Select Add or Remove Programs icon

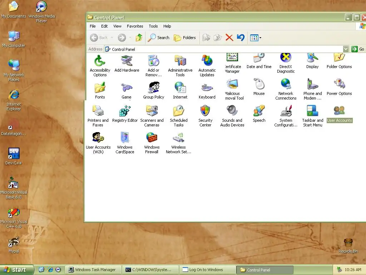(153, 66)
